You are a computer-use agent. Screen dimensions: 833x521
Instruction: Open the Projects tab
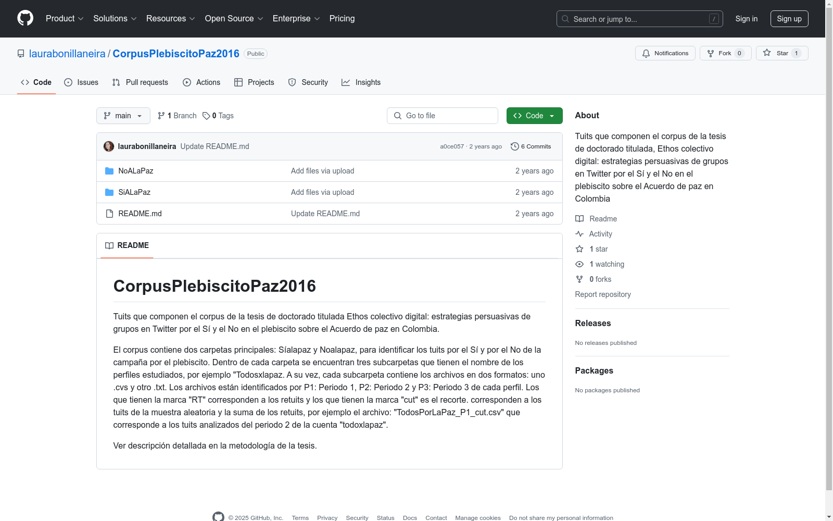(254, 82)
